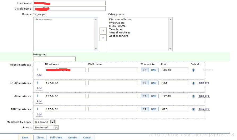Open the Status dropdown
The image size is (237, 140).
pos(46,128)
